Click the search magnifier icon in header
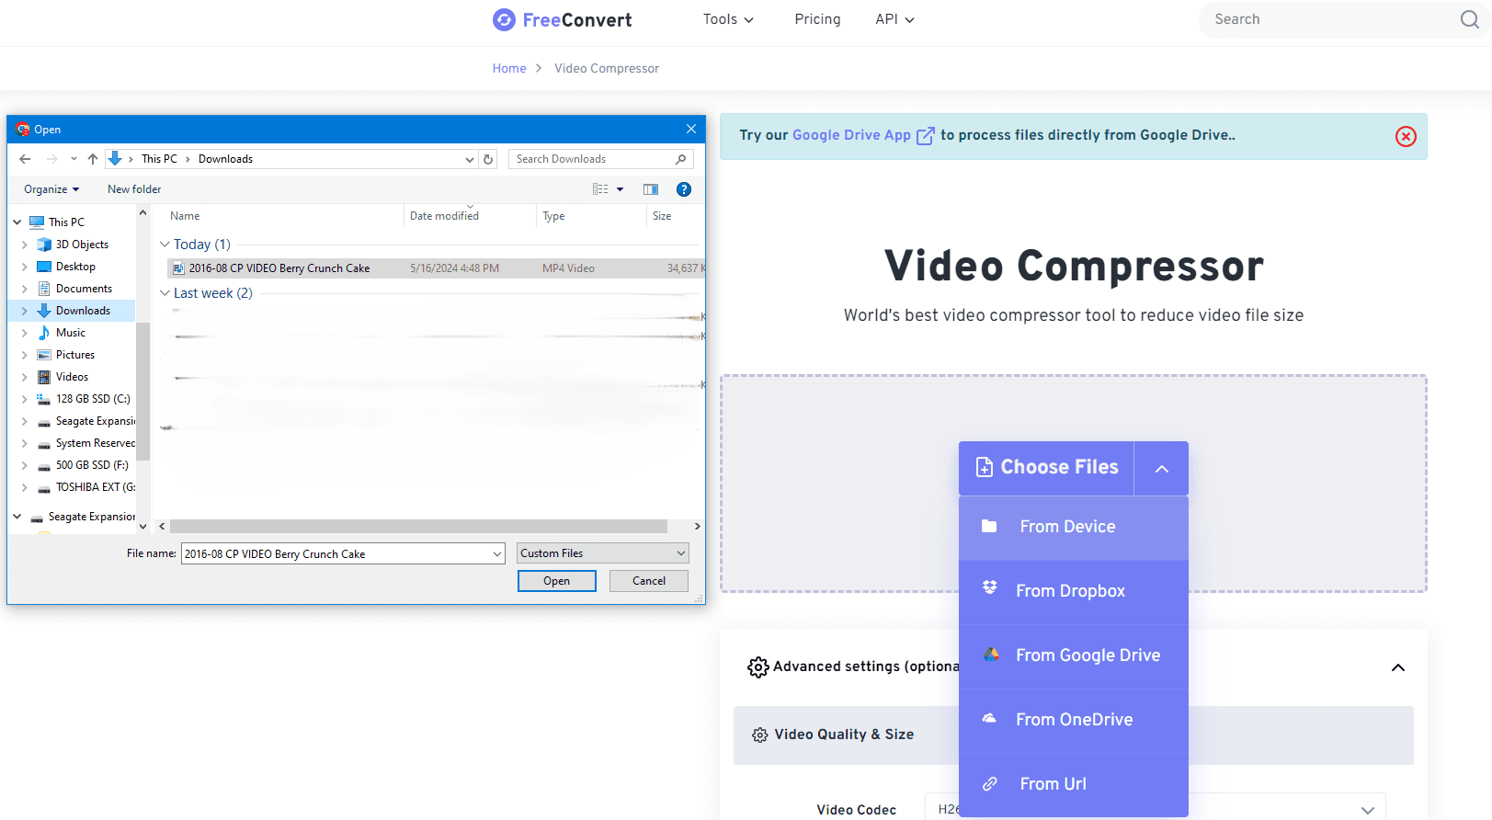Viewport: 1492px width, 820px height. point(1469,19)
